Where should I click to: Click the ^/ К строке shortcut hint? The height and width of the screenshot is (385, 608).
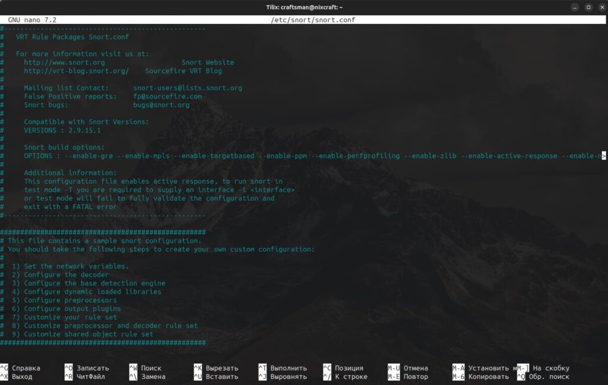pyautogui.click(x=345, y=377)
